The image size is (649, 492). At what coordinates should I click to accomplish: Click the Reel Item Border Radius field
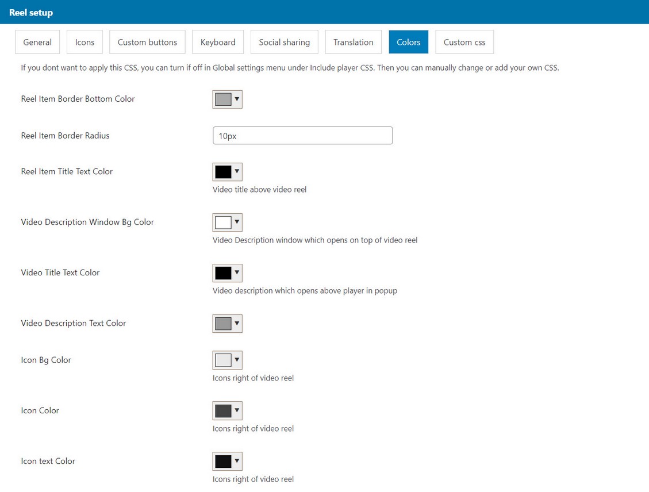[x=302, y=136]
